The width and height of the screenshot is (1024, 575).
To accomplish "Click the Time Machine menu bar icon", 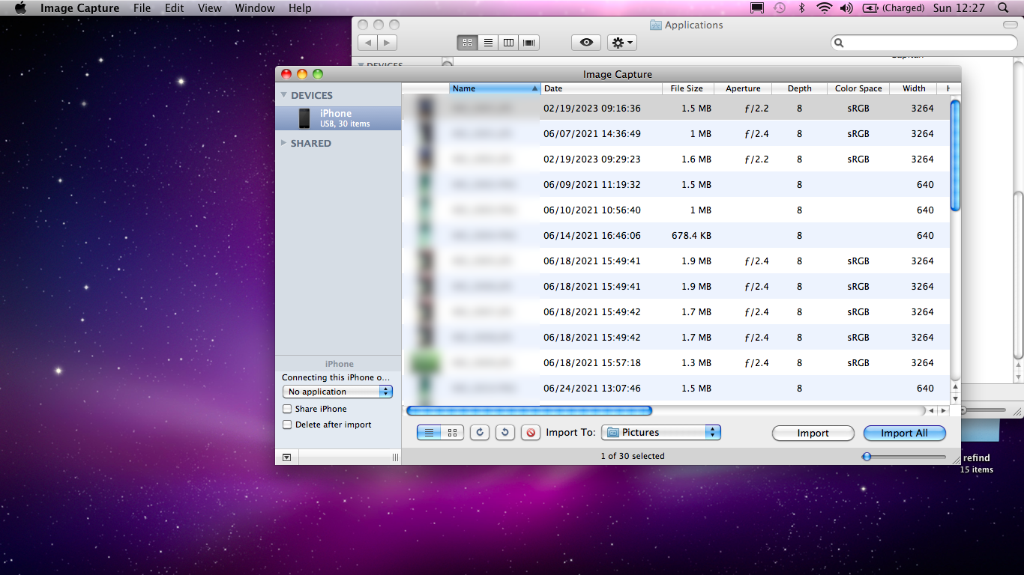I will (780, 8).
